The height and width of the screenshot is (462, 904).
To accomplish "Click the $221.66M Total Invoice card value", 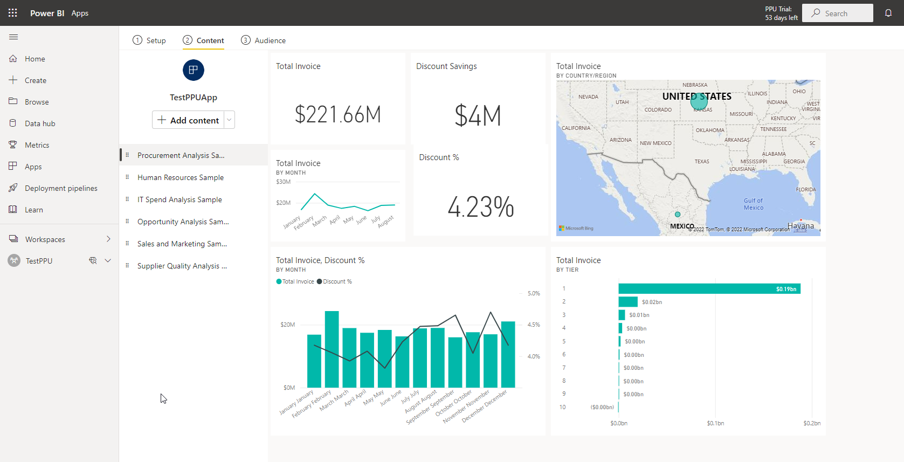I will (338, 114).
